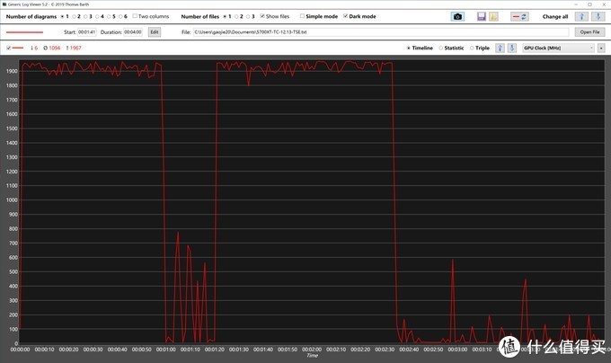
Task: Click the up arrow beside Triple option
Action: pyautogui.click(x=500, y=48)
